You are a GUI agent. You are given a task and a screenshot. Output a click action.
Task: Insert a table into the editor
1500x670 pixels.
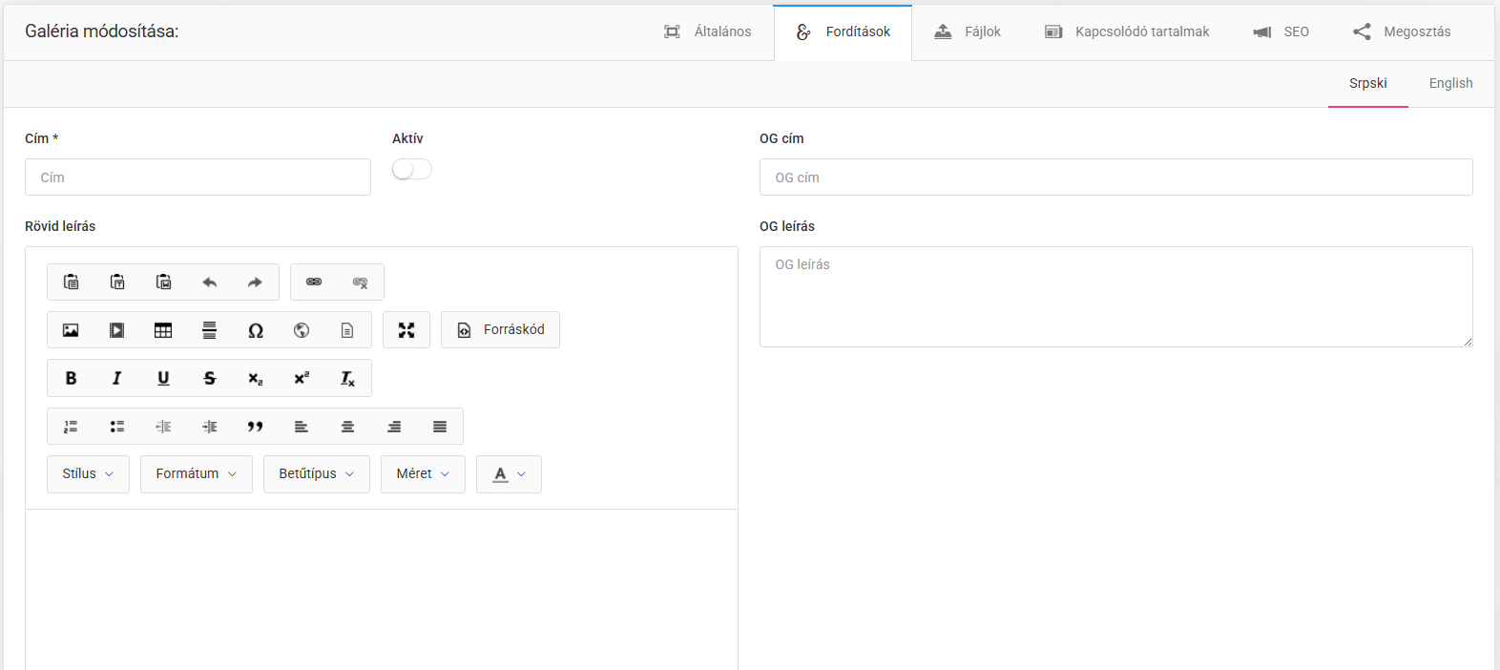pyautogui.click(x=163, y=330)
